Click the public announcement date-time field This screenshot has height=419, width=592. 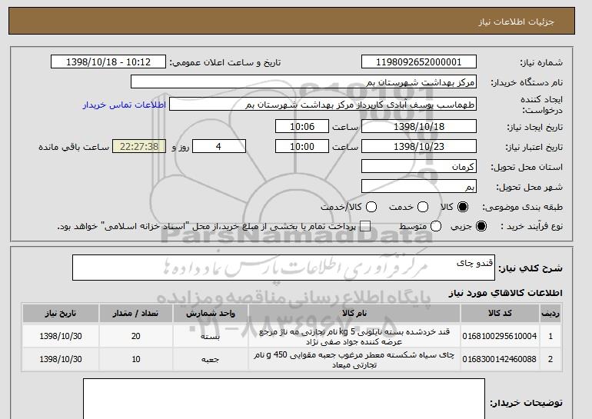tap(108, 62)
